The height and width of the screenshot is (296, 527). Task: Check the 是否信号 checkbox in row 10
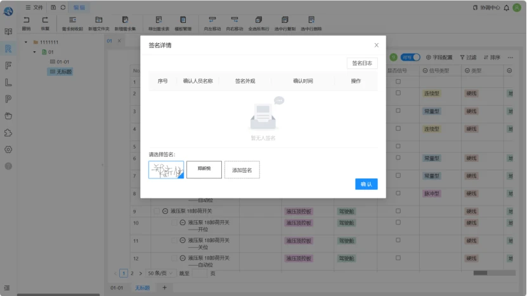pyautogui.click(x=398, y=222)
